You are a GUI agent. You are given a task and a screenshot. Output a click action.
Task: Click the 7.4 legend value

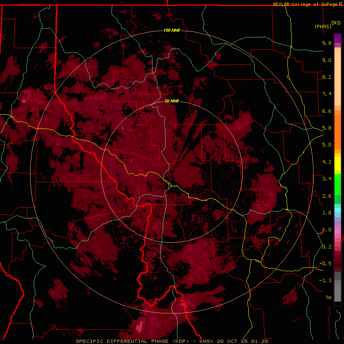coord(327,94)
